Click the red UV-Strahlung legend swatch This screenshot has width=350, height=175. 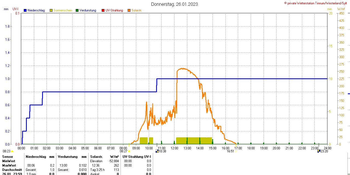103,10
